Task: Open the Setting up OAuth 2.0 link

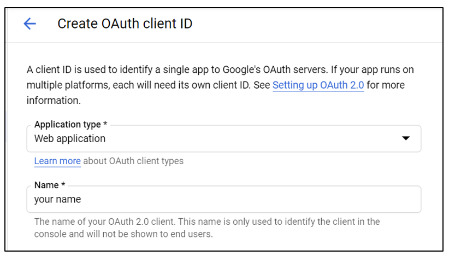Action: pos(318,85)
